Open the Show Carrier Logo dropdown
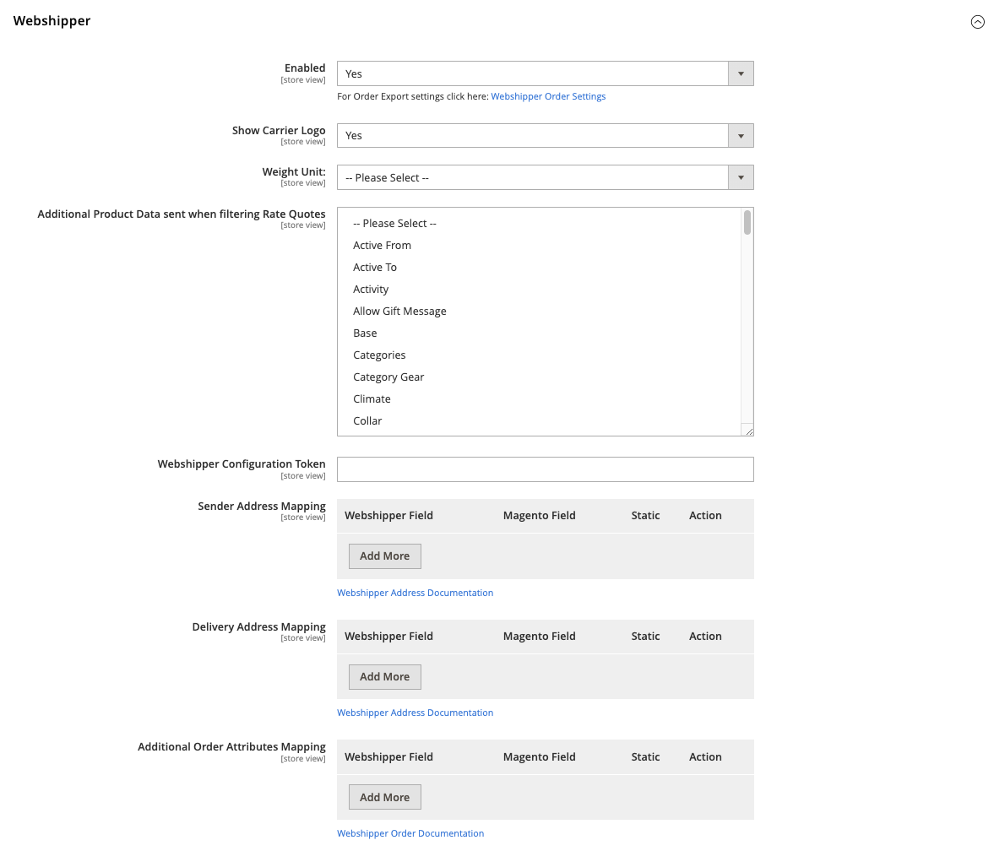 click(546, 136)
